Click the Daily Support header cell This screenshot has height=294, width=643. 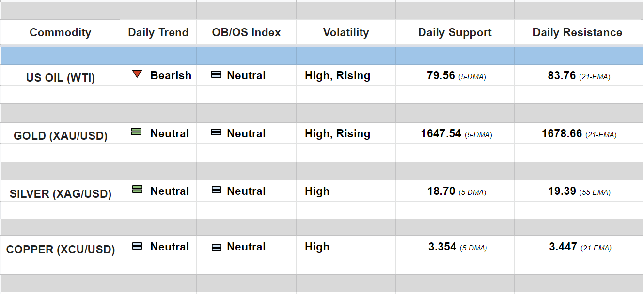455,33
